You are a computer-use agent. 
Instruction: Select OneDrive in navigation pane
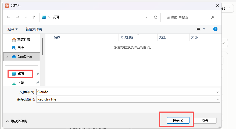pos(22,57)
